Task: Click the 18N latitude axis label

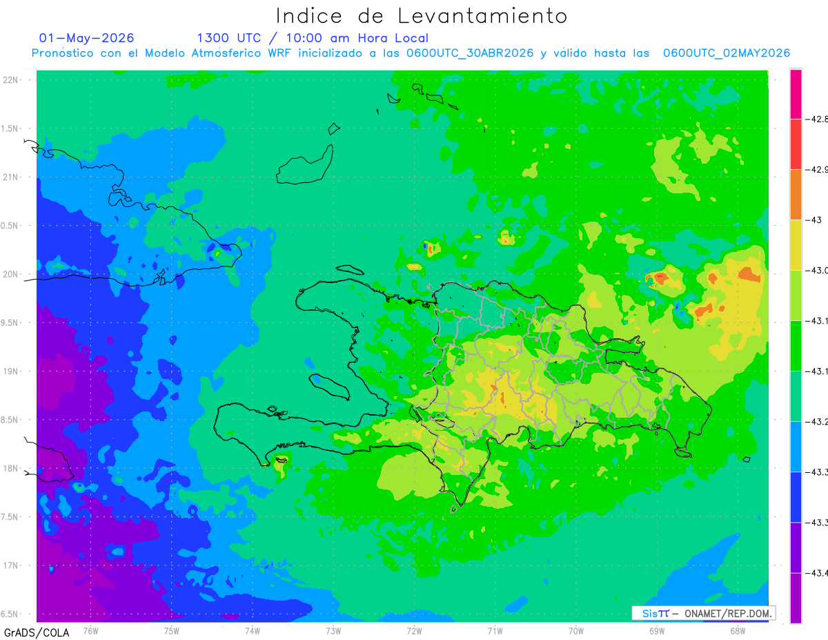Action: click(x=12, y=469)
